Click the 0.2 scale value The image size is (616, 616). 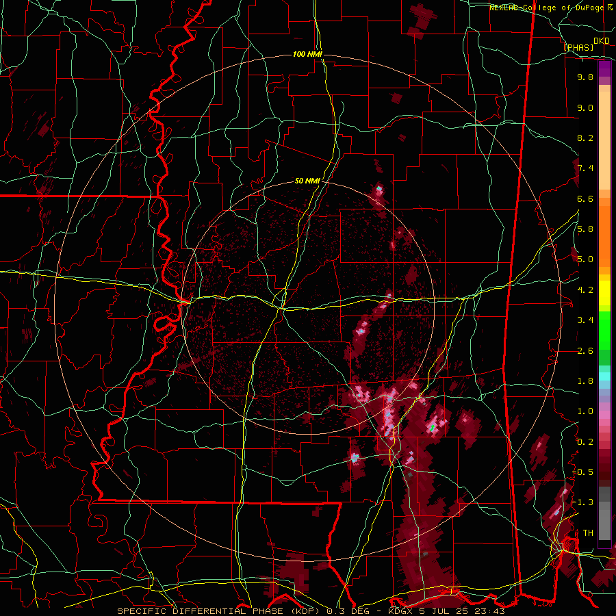[585, 442]
